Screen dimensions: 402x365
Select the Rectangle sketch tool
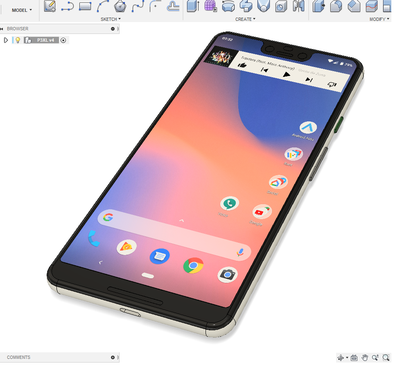point(85,6)
